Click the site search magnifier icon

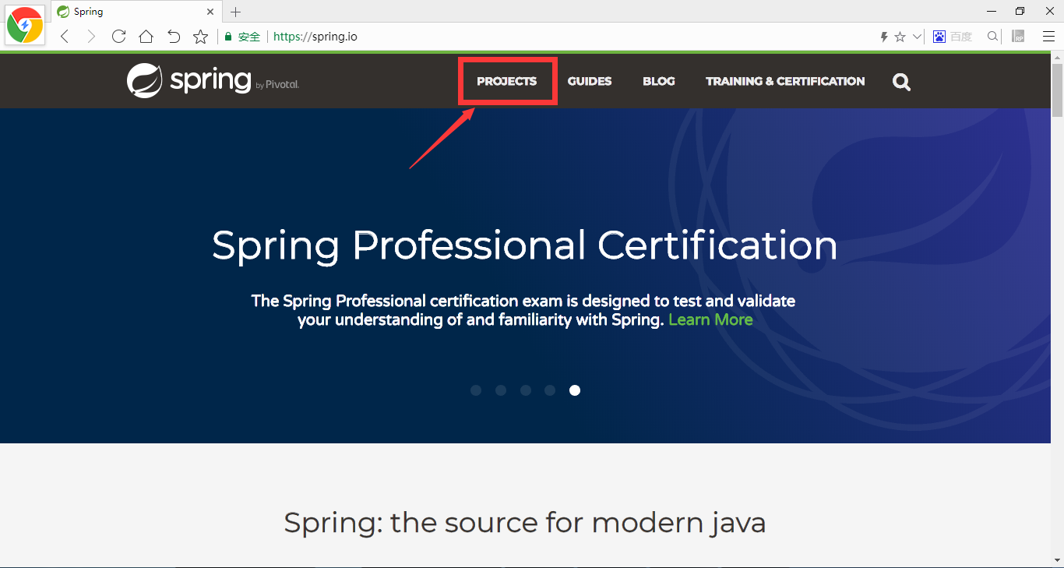901,82
